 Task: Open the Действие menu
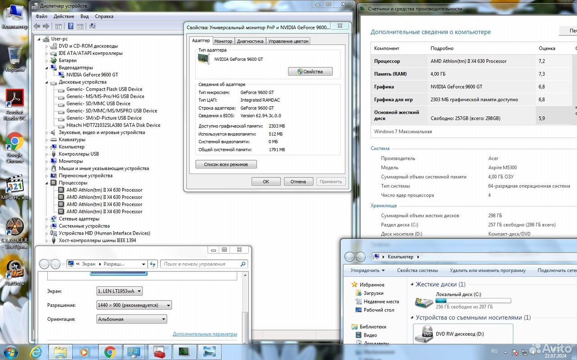coord(64,16)
